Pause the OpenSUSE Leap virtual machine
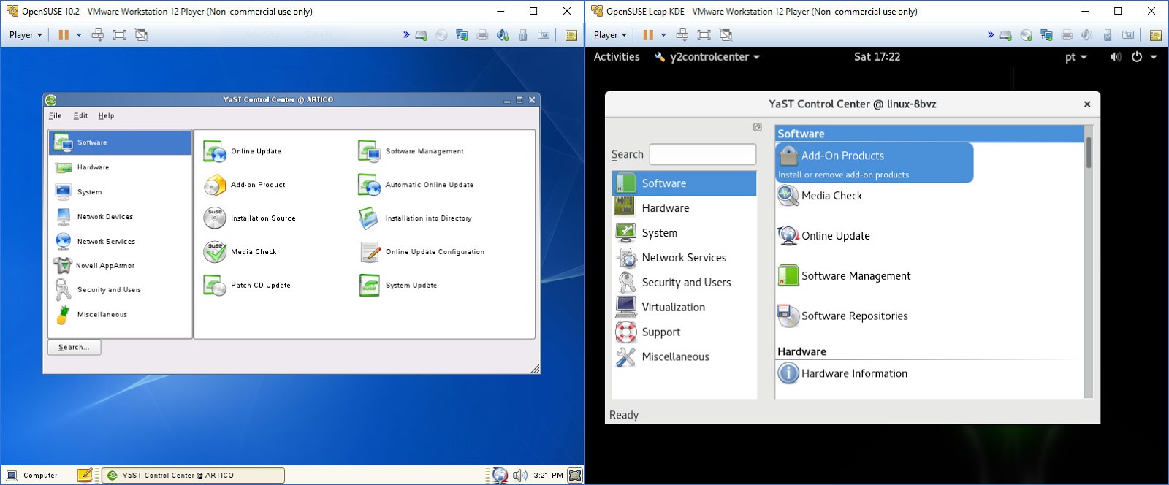 (648, 34)
